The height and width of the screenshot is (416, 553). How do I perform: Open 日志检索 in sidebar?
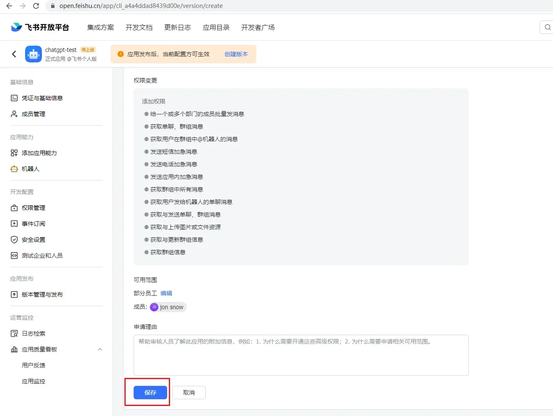click(34, 333)
